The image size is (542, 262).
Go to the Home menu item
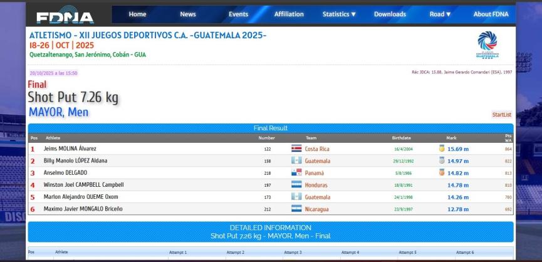(x=137, y=14)
